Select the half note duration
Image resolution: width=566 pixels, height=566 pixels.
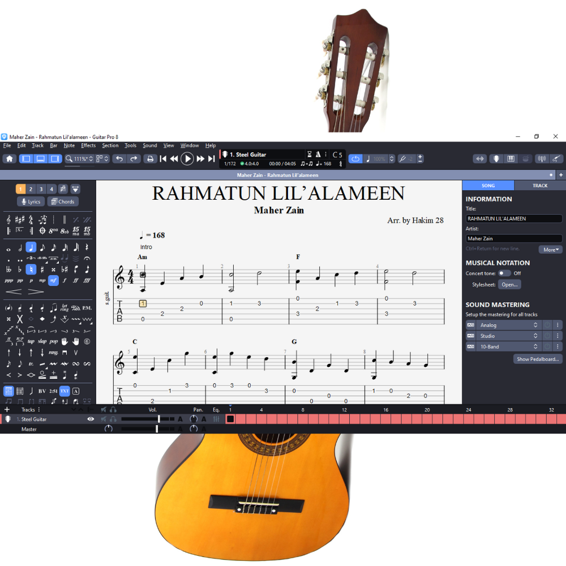pyautogui.click(x=20, y=248)
